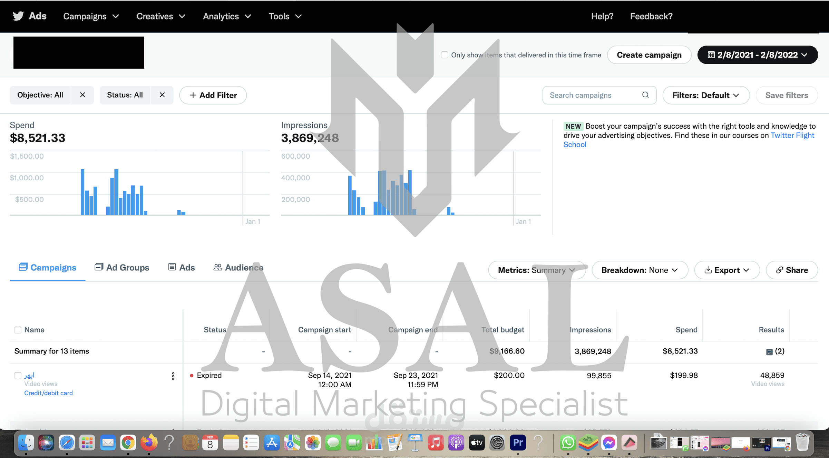Expand the Filters: Default dropdown
The image size is (829, 458).
click(x=706, y=95)
